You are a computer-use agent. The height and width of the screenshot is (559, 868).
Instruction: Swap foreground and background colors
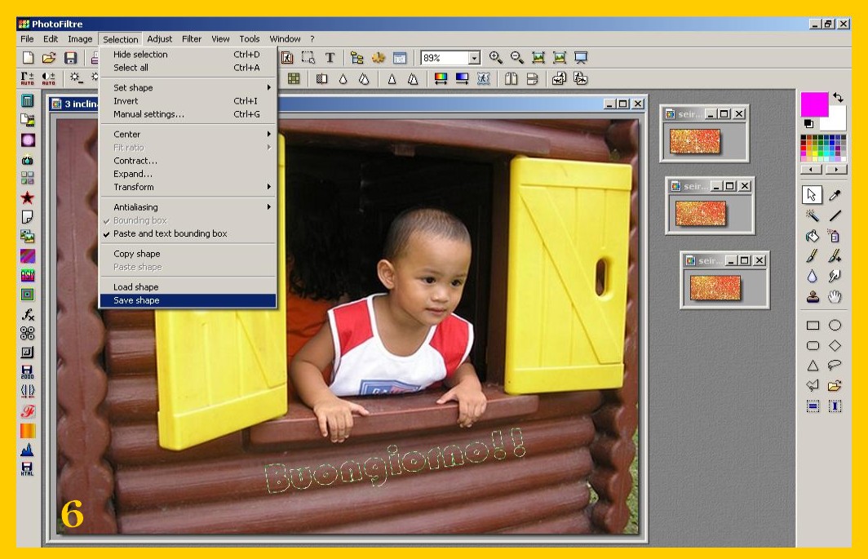(838, 98)
